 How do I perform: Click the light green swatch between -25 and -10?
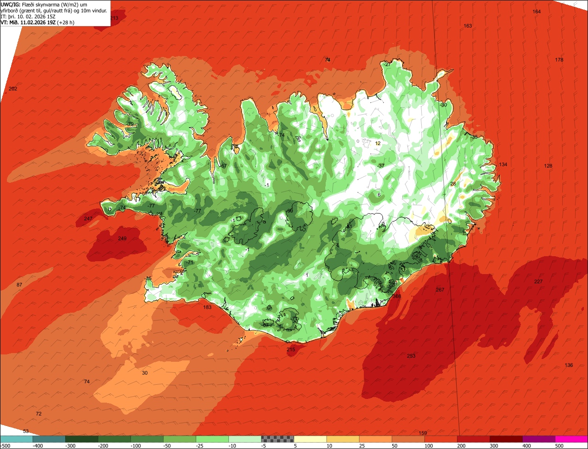point(212,439)
